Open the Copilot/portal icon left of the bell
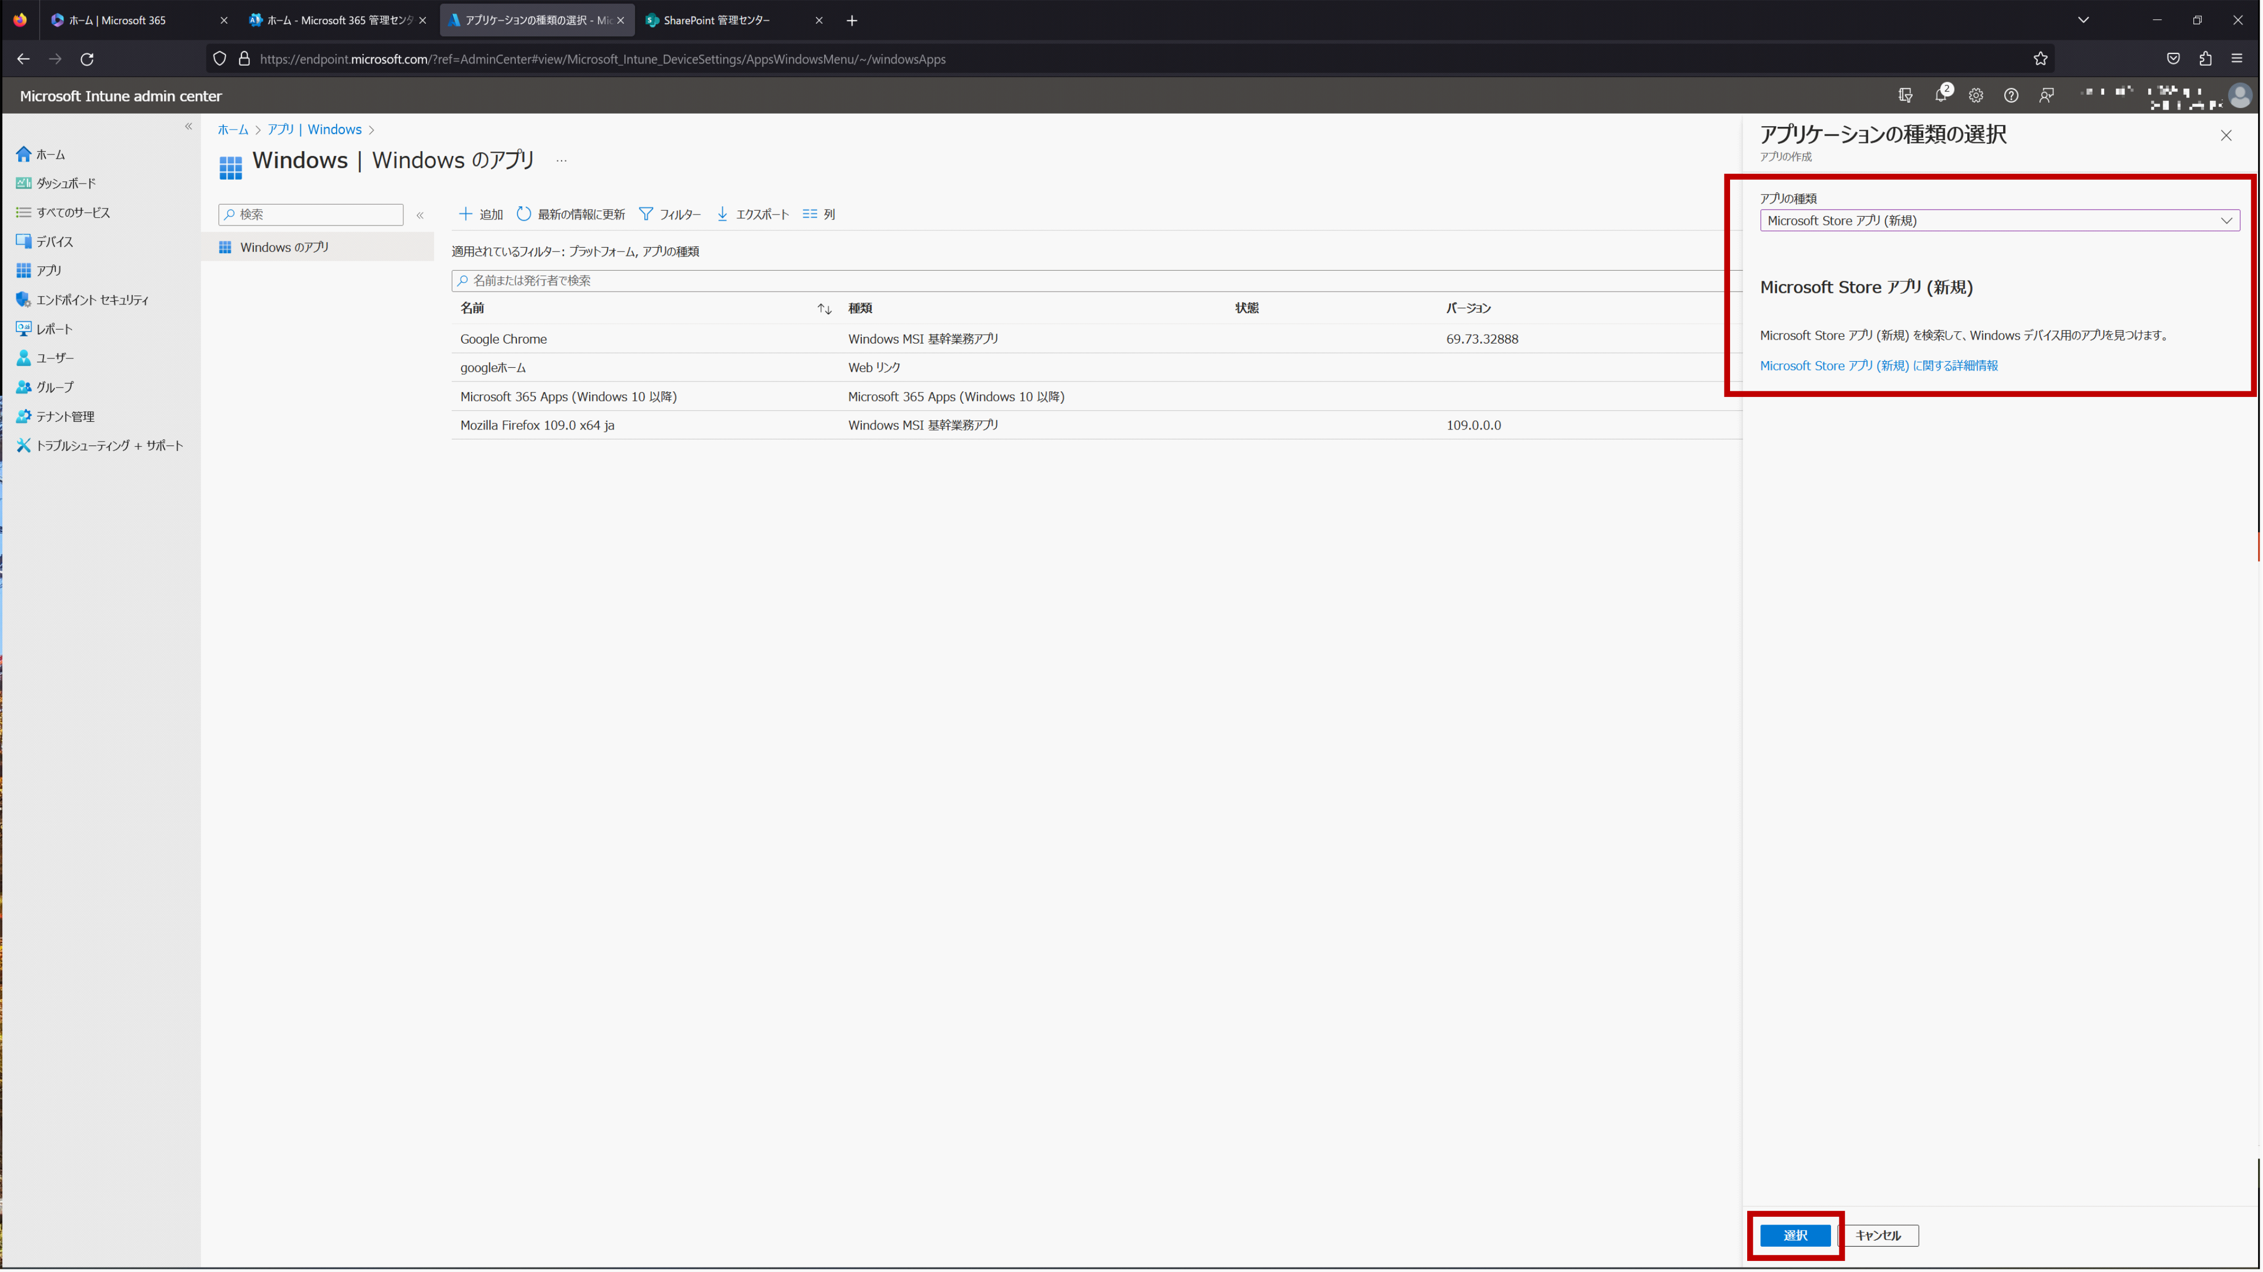Viewport: 2263px width, 1272px height. tap(1906, 95)
